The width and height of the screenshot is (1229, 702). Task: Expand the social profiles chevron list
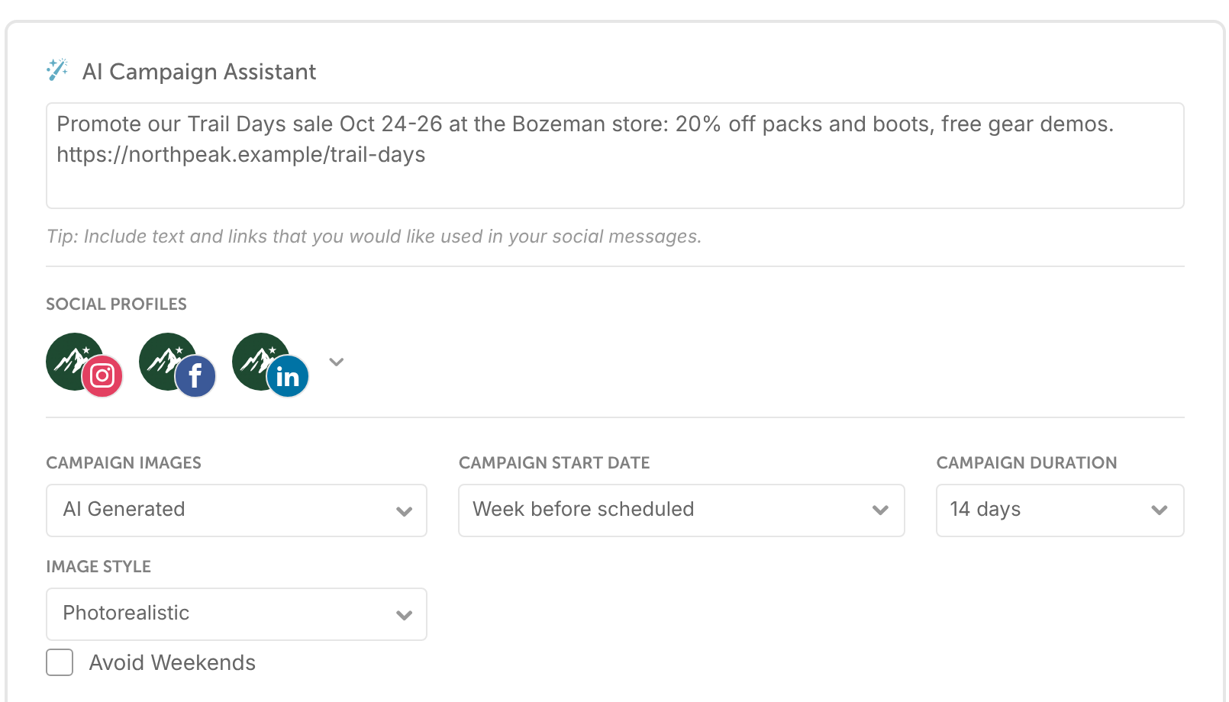coord(337,362)
